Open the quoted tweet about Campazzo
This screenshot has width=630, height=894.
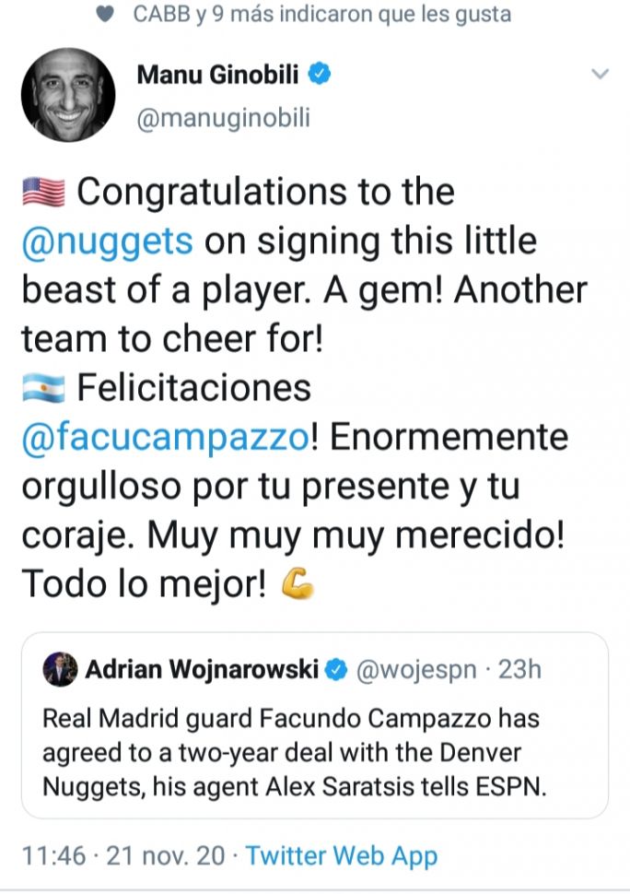pos(313,752)
